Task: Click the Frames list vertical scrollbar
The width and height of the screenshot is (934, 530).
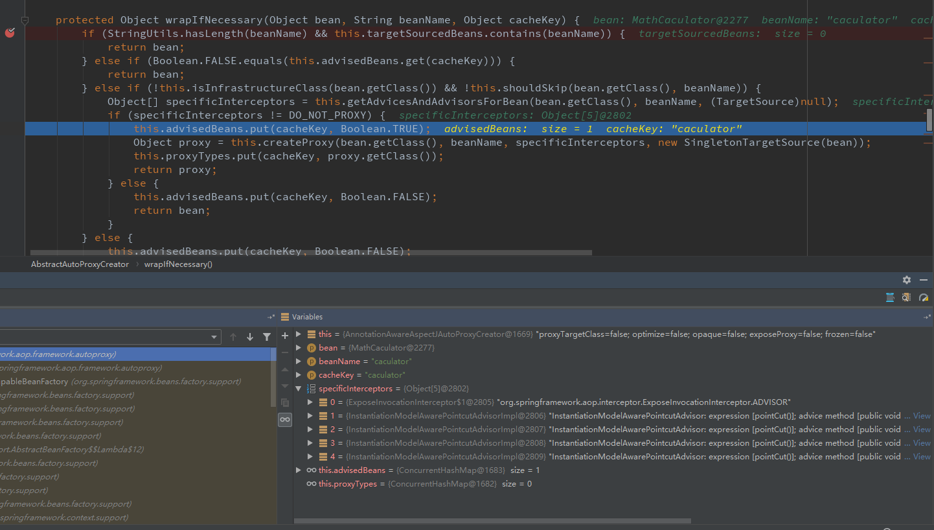Action: (x=273, y=377)
